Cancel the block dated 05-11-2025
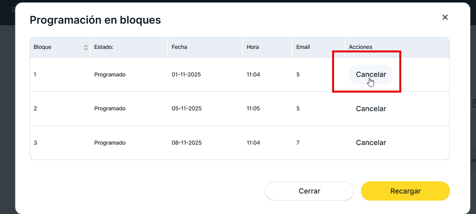Viewport: 476px width, 214px height. click(371, 109)
